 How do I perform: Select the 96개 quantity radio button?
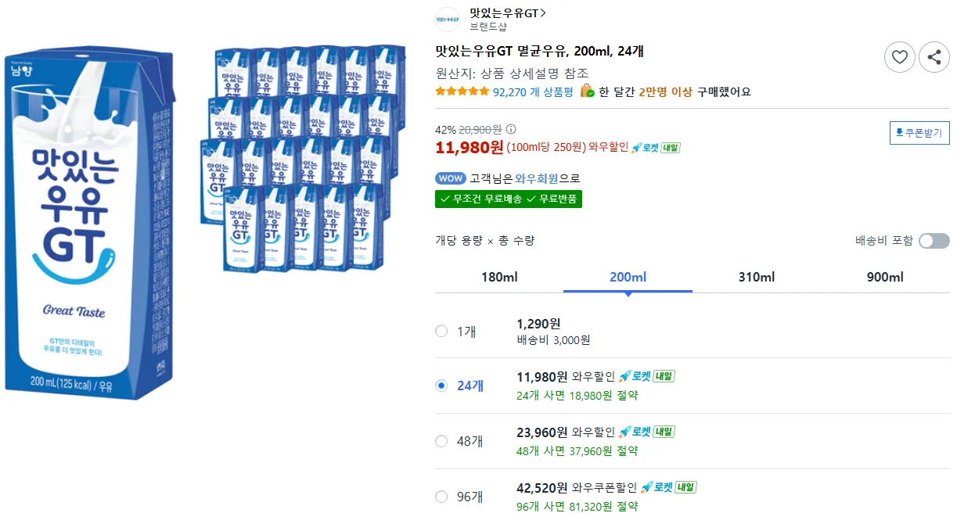441,497
